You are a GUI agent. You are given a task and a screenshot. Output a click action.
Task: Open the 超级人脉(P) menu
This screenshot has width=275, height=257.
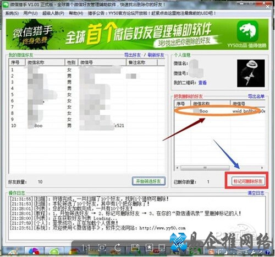53,13
